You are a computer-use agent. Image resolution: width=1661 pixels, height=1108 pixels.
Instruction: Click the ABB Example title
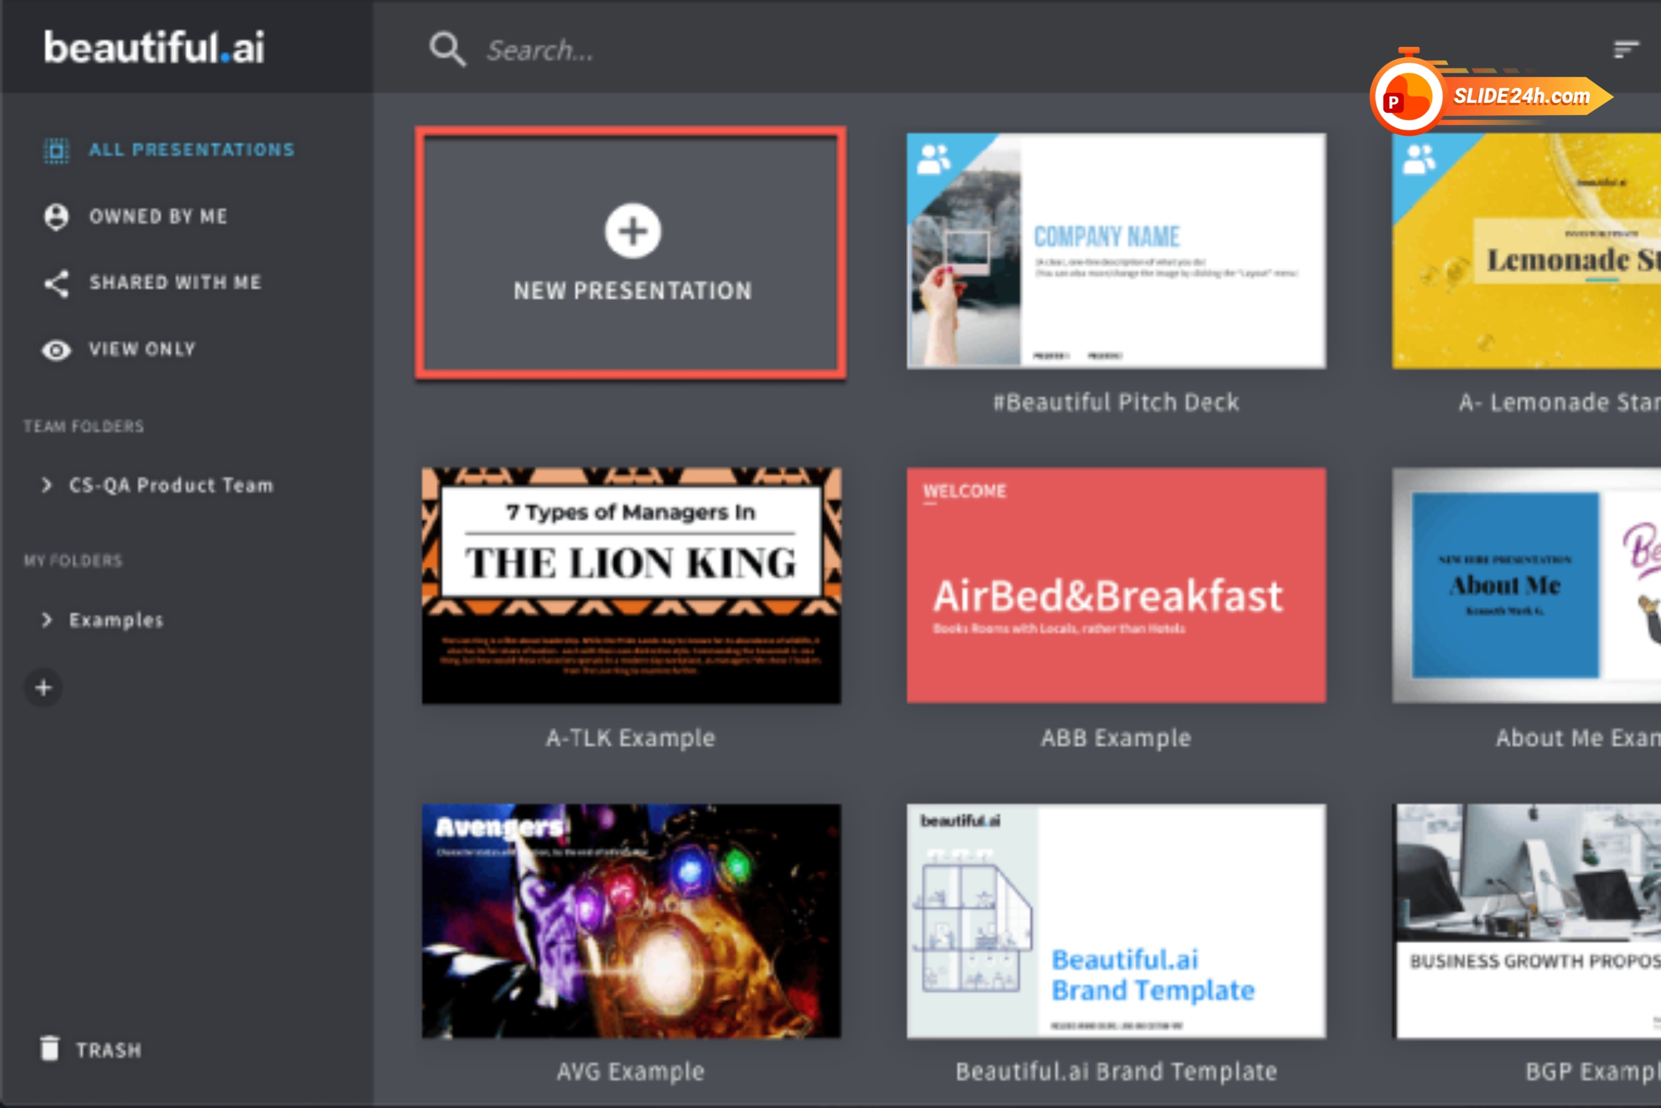[1116, 738]
